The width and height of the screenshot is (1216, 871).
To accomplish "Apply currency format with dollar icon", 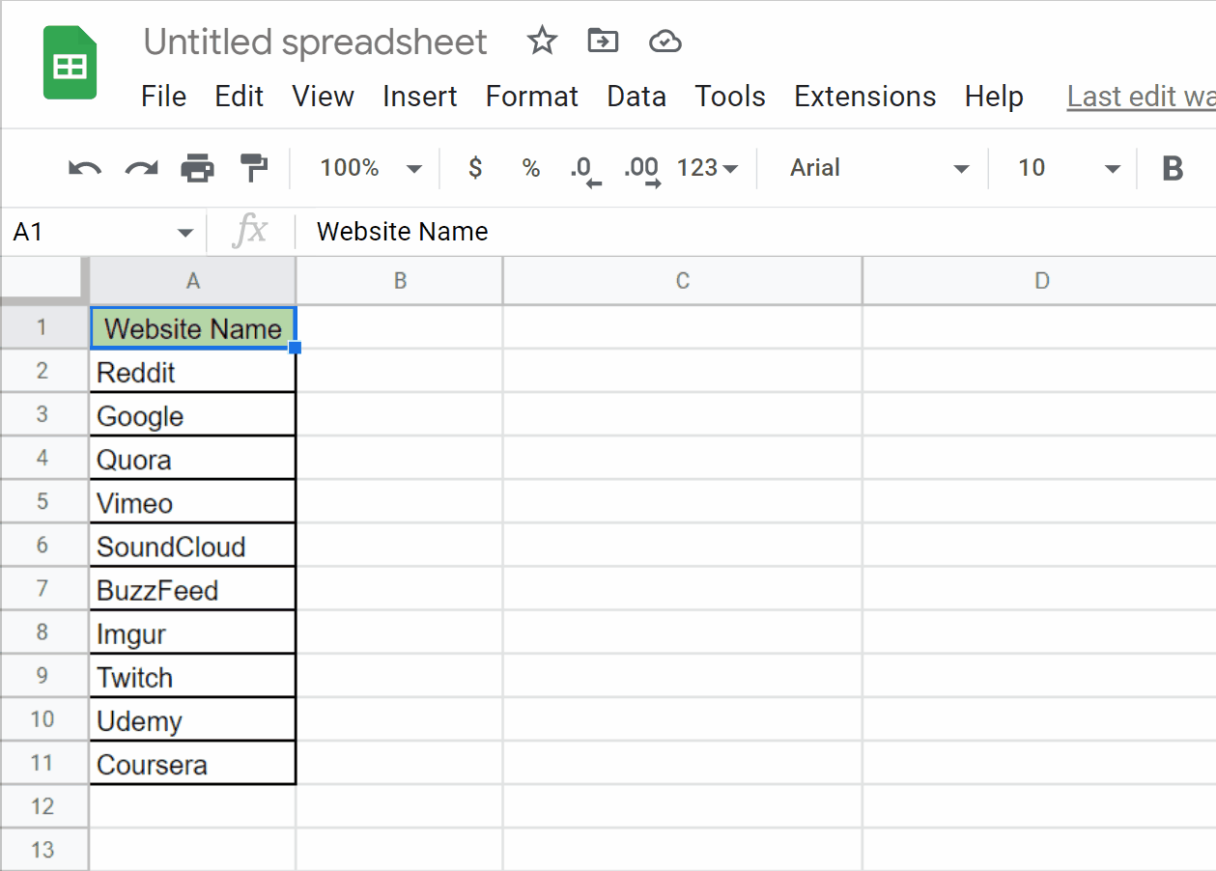I will tap(474, 167).
